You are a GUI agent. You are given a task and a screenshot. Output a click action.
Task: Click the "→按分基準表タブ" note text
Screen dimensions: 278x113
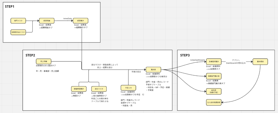click(99, 96)
